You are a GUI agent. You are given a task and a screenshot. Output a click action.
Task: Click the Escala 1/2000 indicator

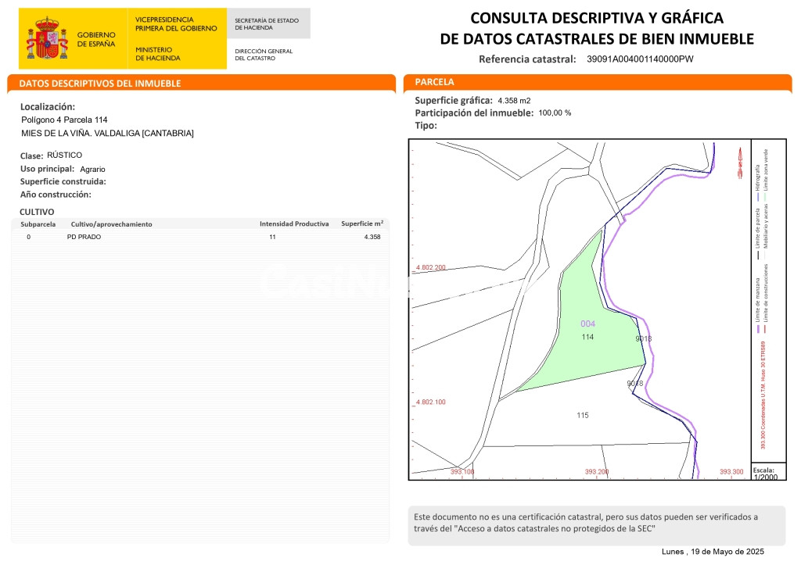tap(763, 474)
